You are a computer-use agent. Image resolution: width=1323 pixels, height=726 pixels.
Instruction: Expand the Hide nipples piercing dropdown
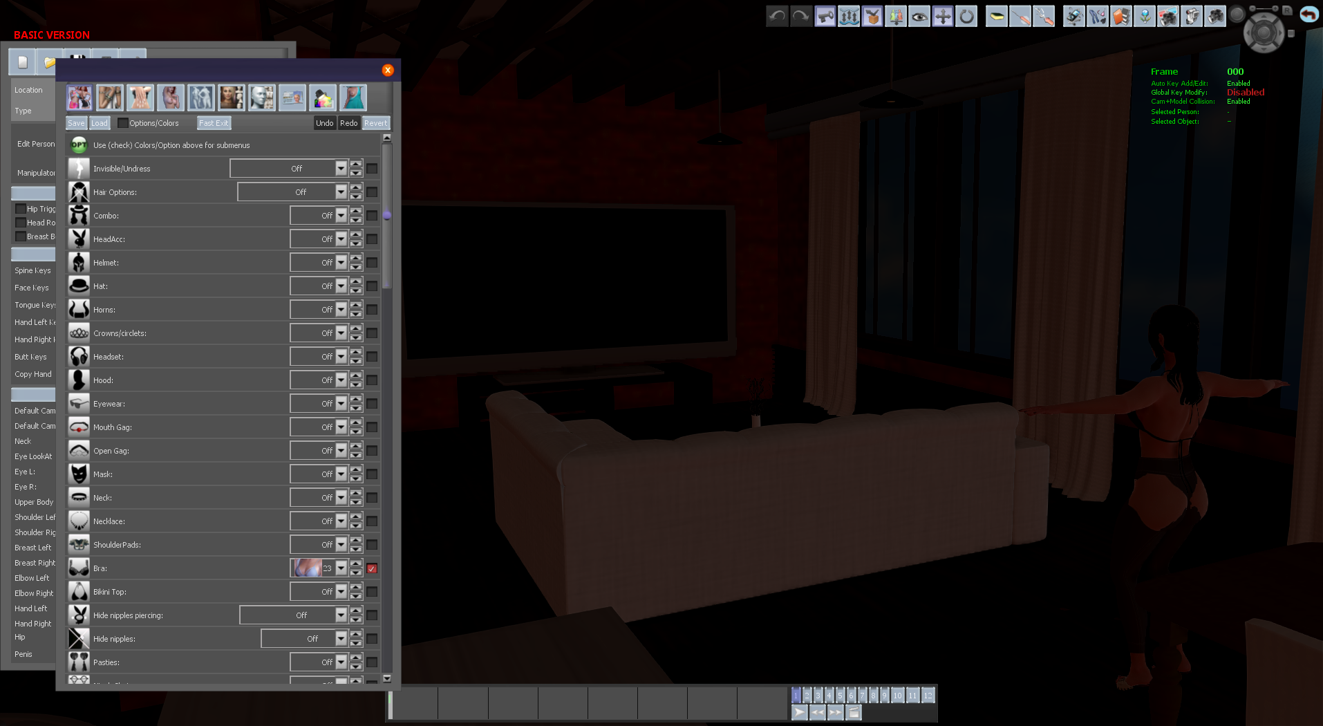tap(341, 615)
